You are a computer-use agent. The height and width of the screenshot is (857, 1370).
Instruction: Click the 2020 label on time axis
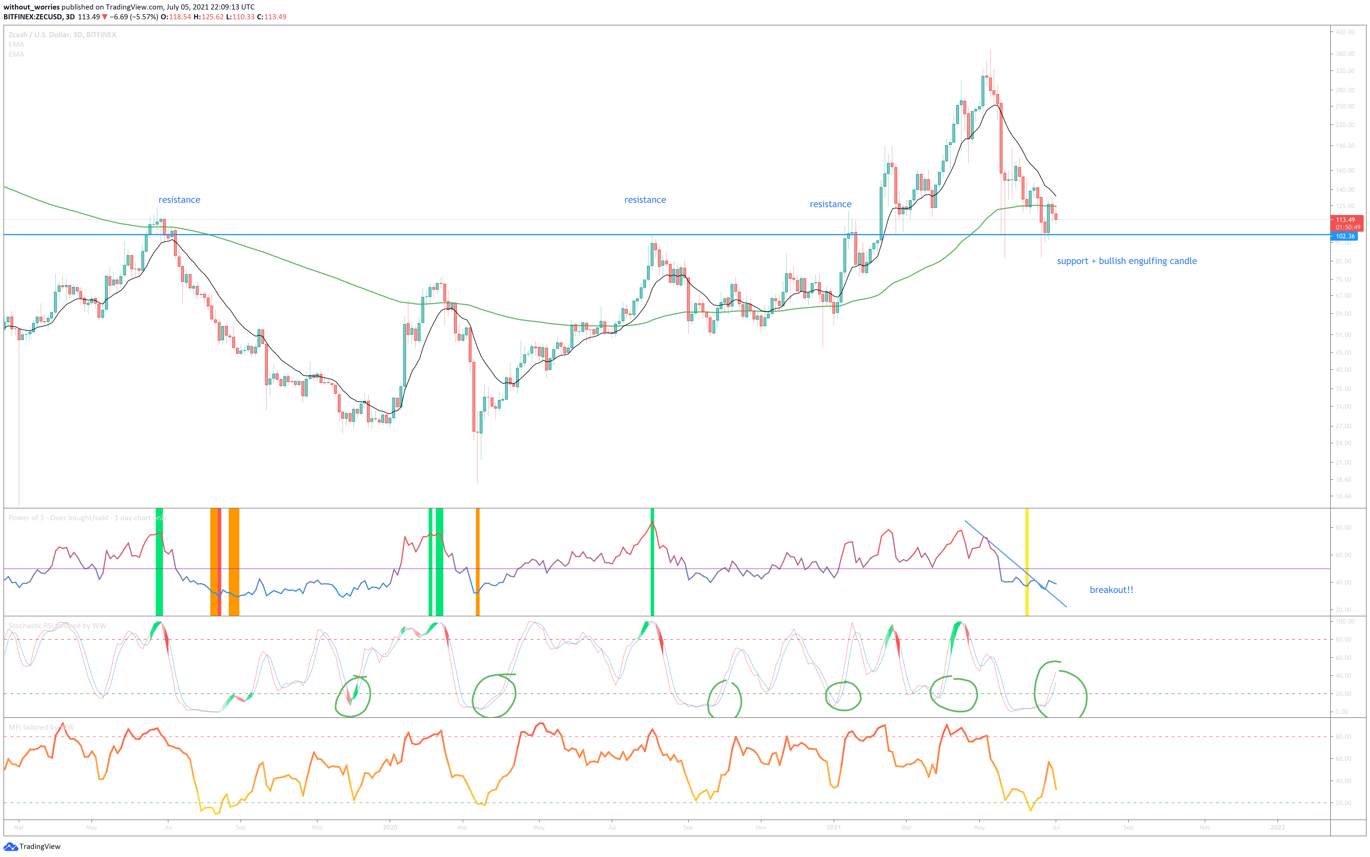click(390, 828)
